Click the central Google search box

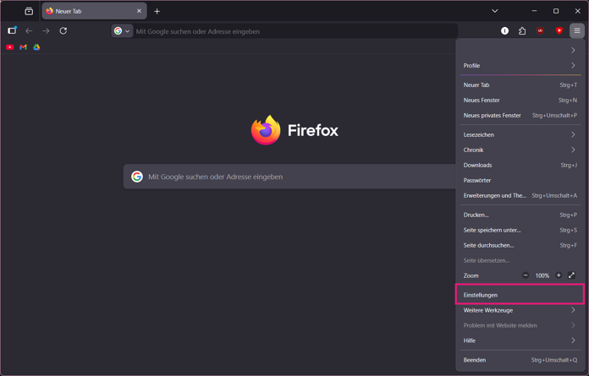[289, 177]
